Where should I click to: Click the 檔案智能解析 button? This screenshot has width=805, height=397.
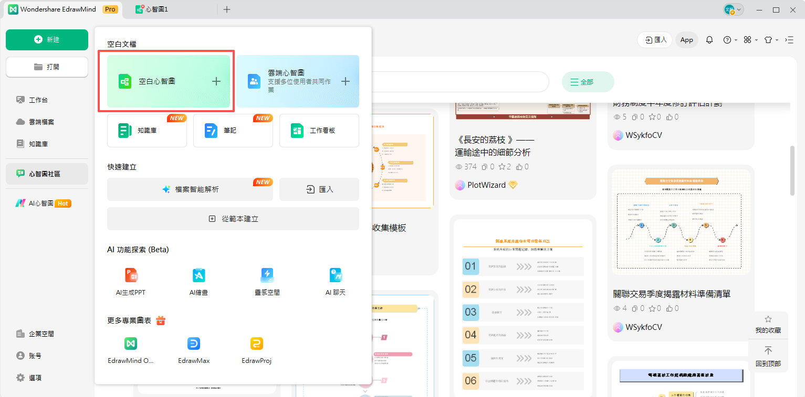click(x=190, y=189)
